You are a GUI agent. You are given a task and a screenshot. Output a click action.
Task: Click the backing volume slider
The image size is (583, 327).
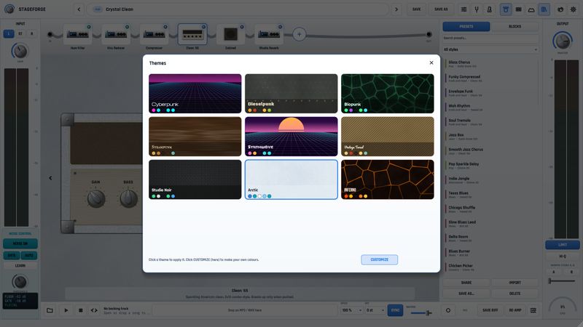420,313
